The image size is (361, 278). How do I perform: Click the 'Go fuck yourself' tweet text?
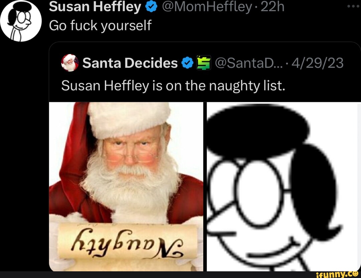click(100, 25)
